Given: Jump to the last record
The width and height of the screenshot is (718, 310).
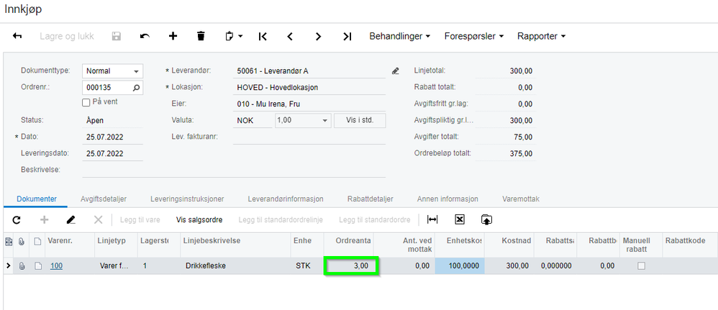Looking at the screenshot, I should coord(347,36).
